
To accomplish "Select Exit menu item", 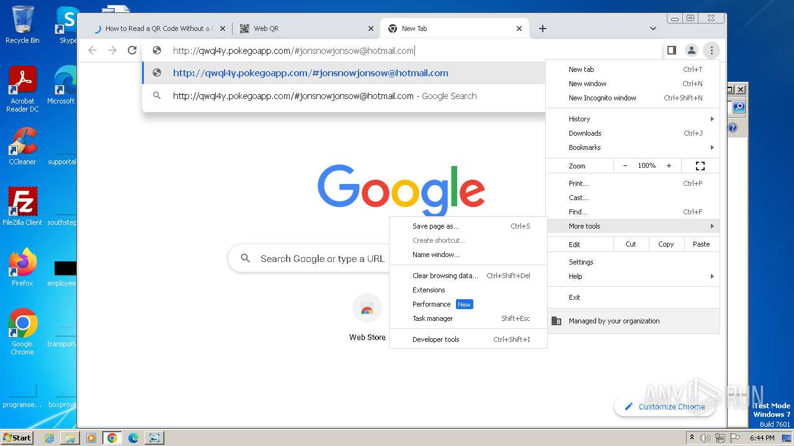I will (x=633, y=297).
